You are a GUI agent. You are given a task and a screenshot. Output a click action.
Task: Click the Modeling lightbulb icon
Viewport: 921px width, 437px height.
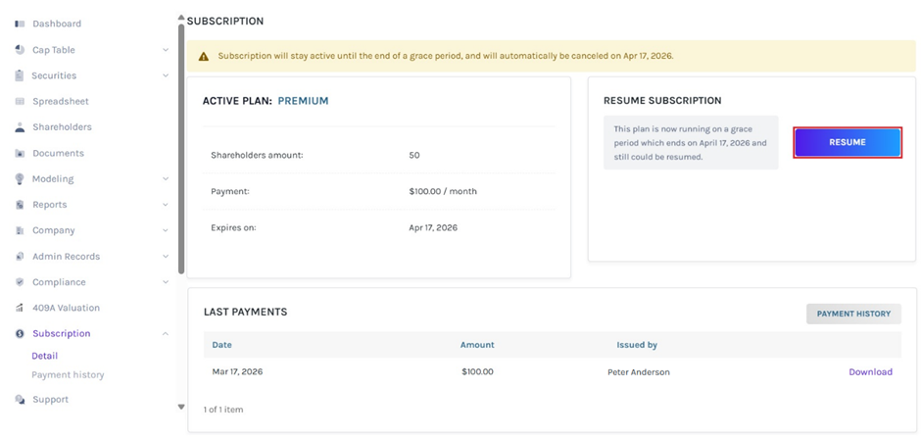pyautogui.click(x=20, y=178)
